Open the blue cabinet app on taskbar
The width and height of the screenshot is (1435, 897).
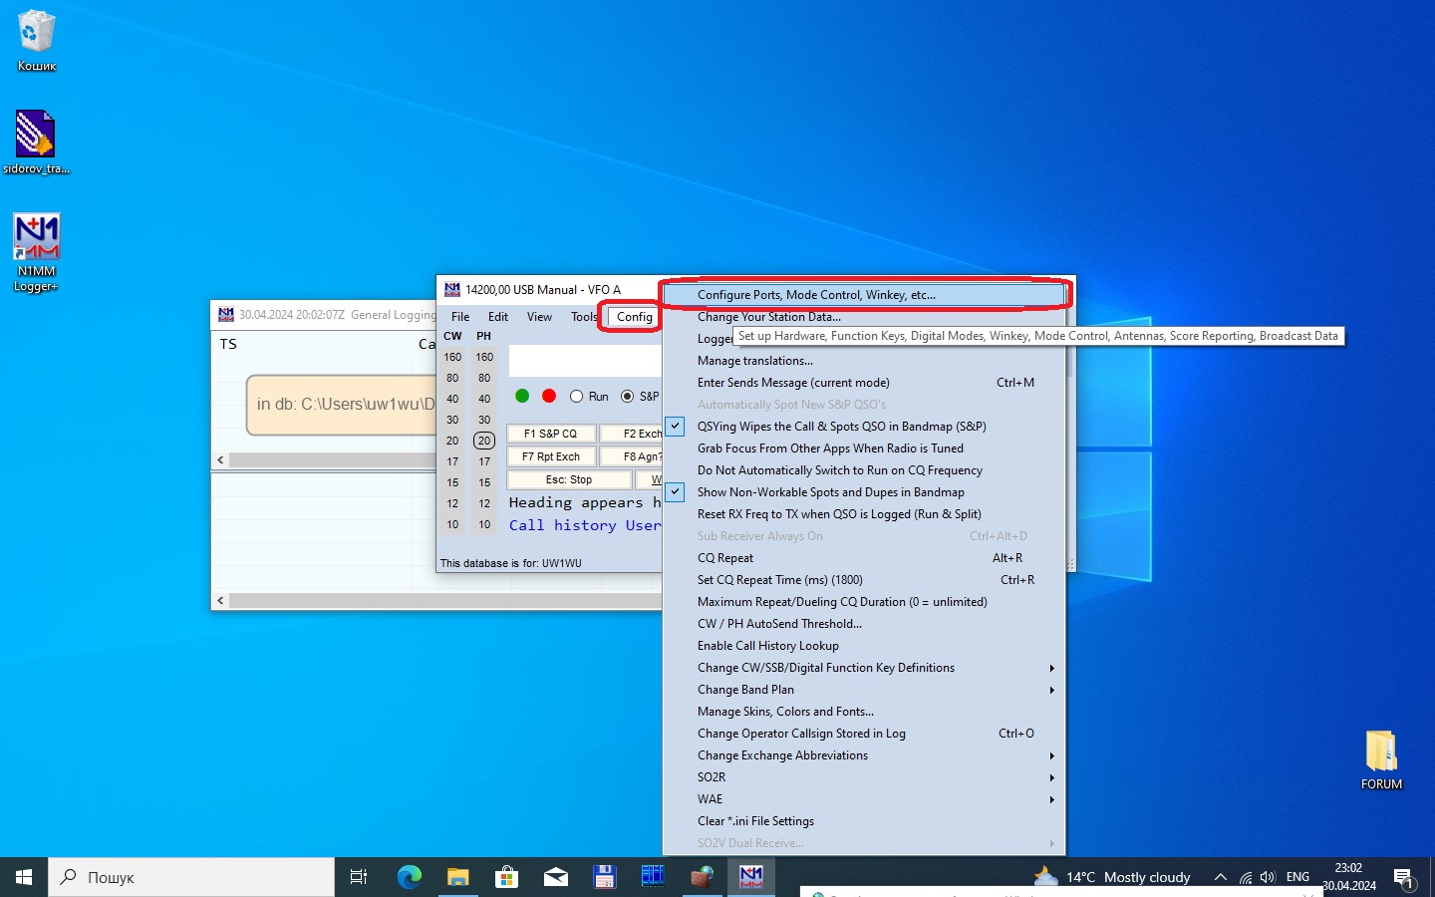click(653, 877)
